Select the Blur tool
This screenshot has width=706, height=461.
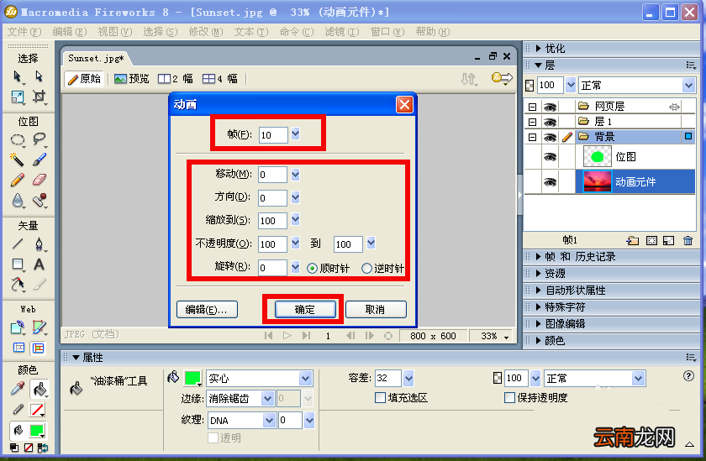[x=17, y=200]
